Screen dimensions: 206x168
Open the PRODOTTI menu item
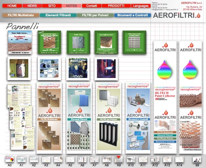point(116,6)
